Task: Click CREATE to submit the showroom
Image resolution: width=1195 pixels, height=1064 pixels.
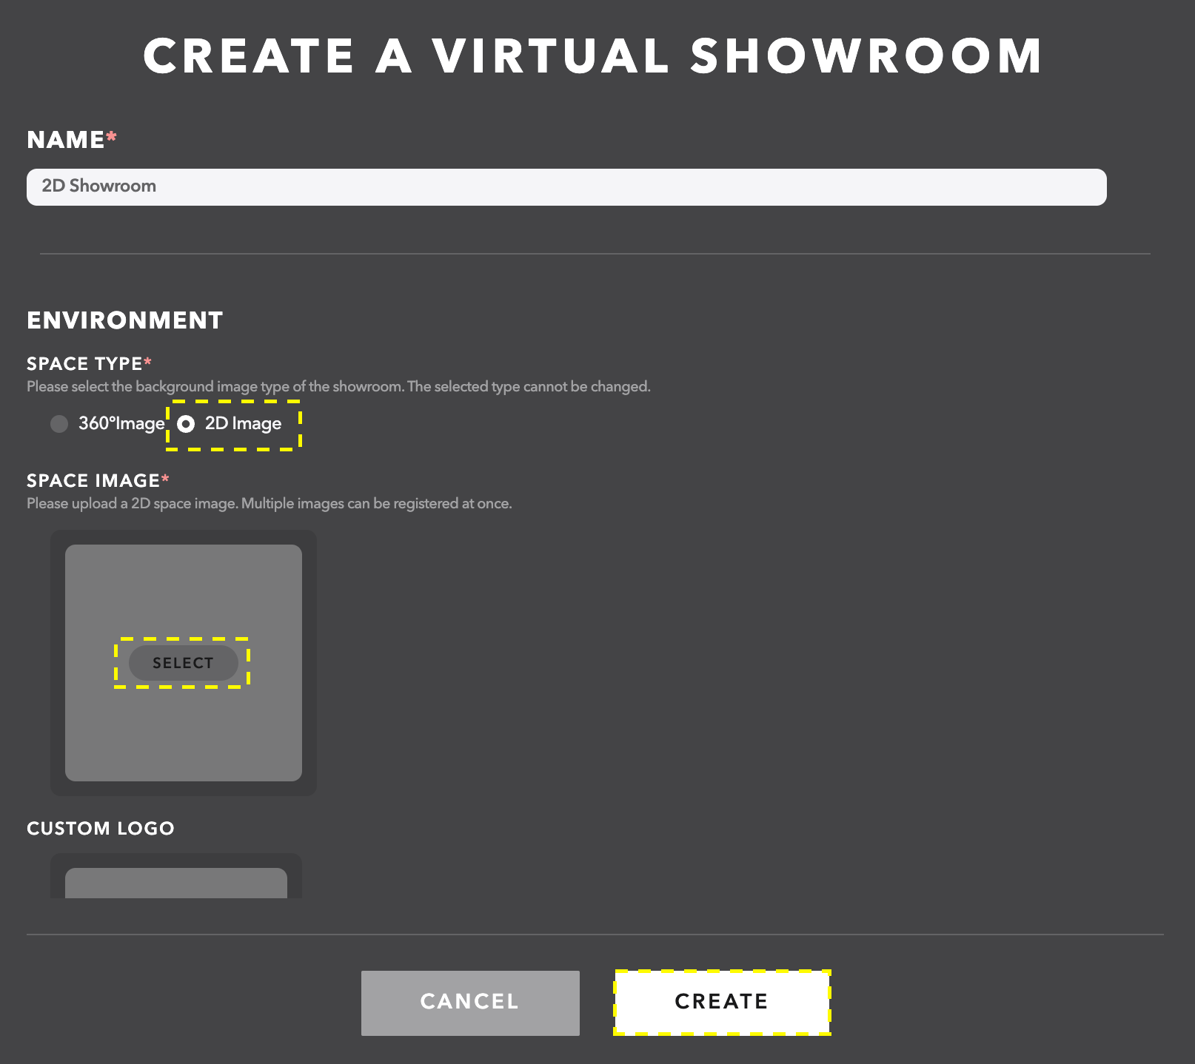Action: tap(721, 1001)
